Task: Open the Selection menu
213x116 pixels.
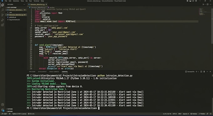Action: (16, 1)
